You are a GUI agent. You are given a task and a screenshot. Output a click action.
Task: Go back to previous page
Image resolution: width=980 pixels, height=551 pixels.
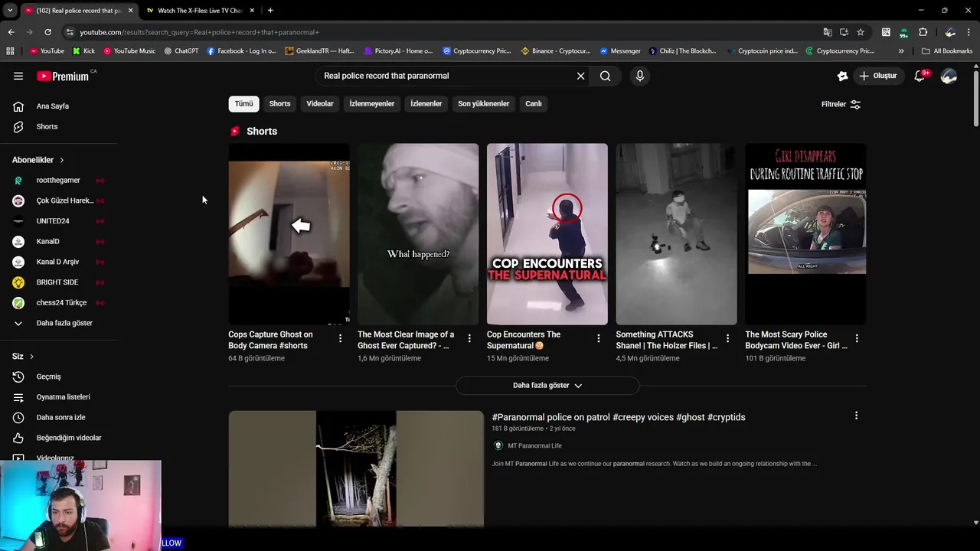pyautogui.click(x=11, y=32)
